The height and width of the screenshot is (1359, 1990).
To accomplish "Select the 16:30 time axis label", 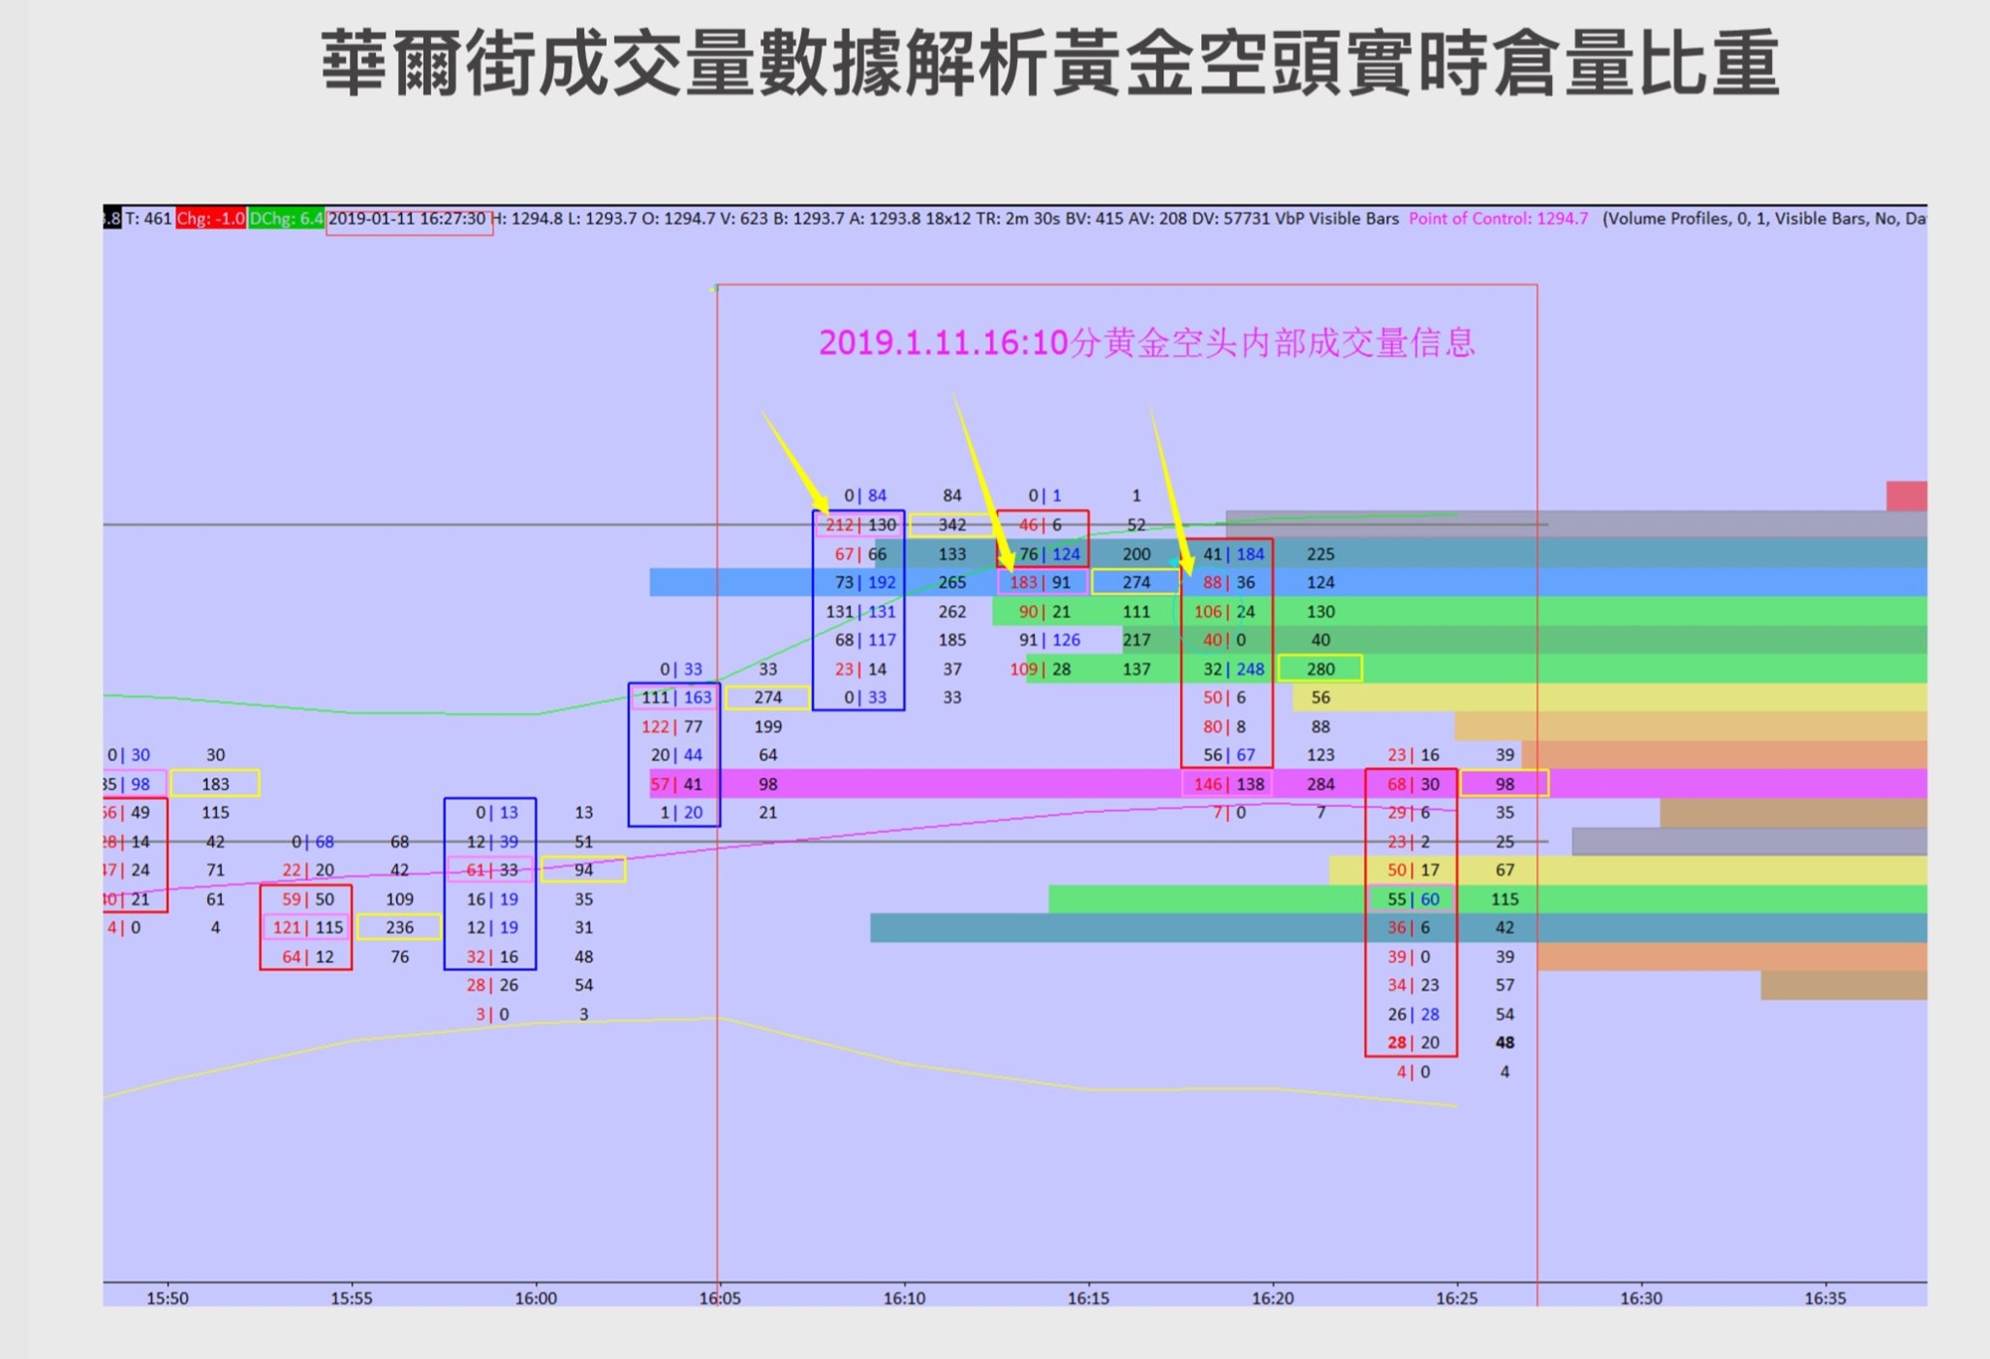I will point(1641,1298).
